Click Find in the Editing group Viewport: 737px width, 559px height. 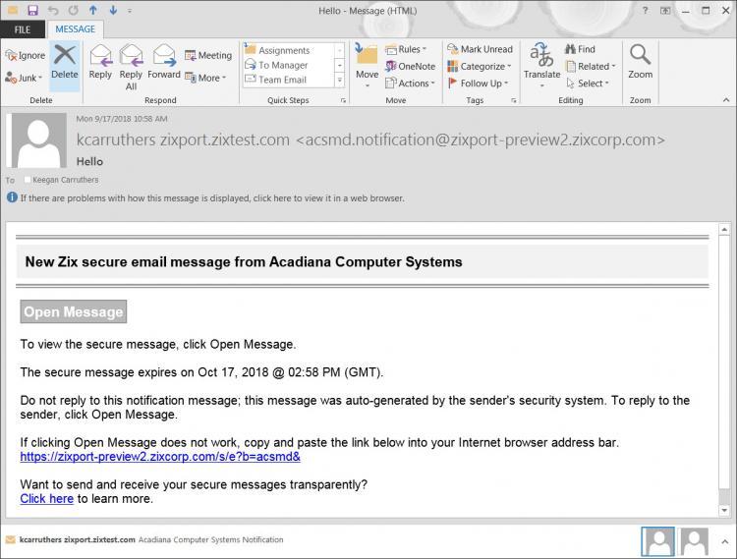(x=580, y=49)
